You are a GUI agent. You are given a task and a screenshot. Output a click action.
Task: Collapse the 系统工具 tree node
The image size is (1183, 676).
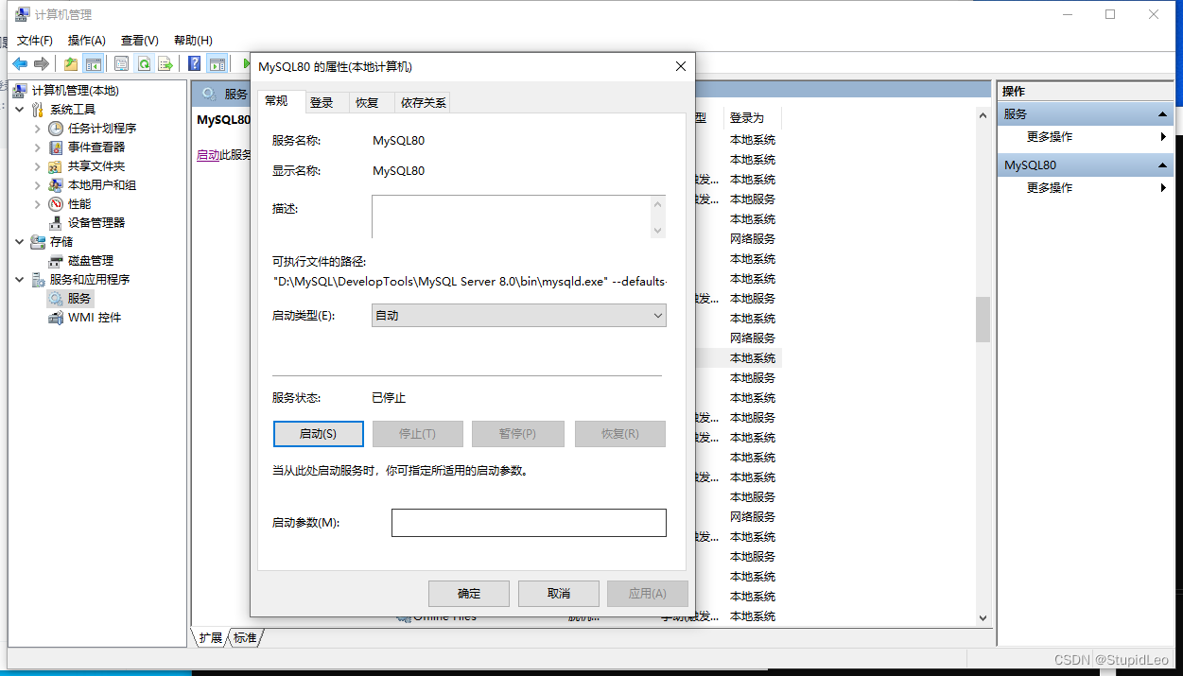coord(21,109)
